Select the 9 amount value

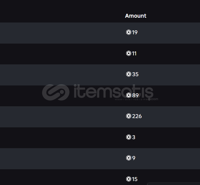[x=134, y=158]
